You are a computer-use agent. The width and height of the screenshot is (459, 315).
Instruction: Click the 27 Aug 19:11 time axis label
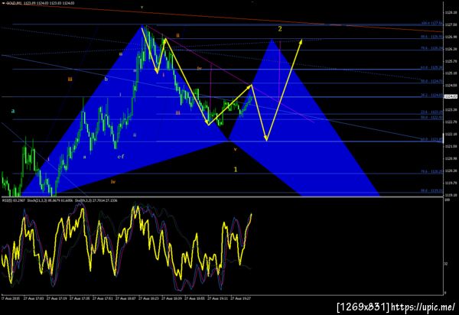tap(218, 299)
